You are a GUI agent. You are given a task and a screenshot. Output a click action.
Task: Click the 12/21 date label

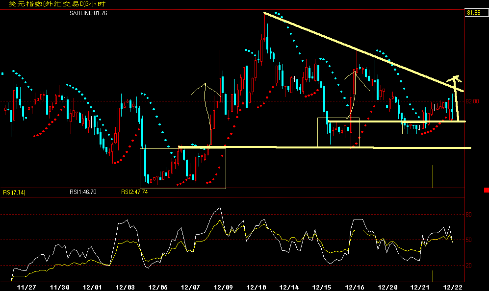click(x=420, y=287)
